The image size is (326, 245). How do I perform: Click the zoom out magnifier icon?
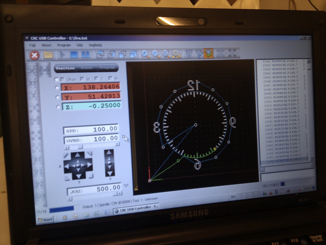(156, 54)
